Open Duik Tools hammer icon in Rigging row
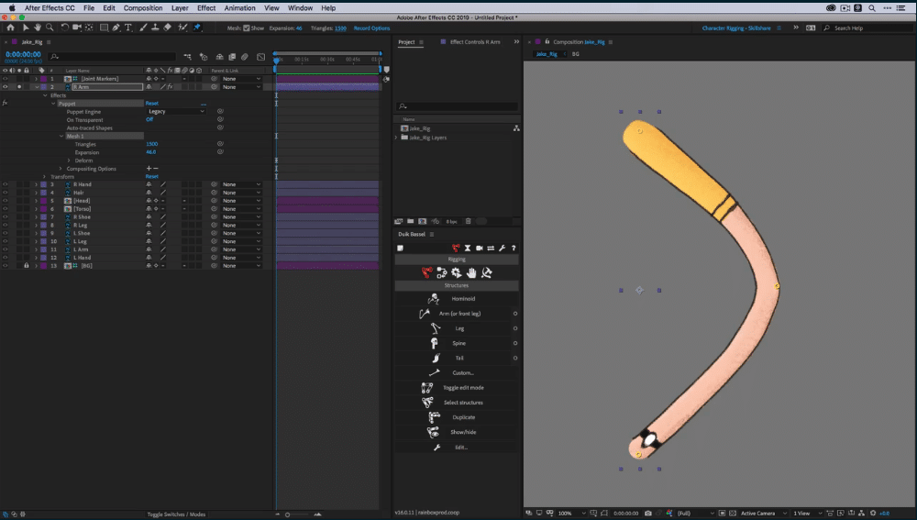This screenshot has width=917, height=520. coord(487,273)
